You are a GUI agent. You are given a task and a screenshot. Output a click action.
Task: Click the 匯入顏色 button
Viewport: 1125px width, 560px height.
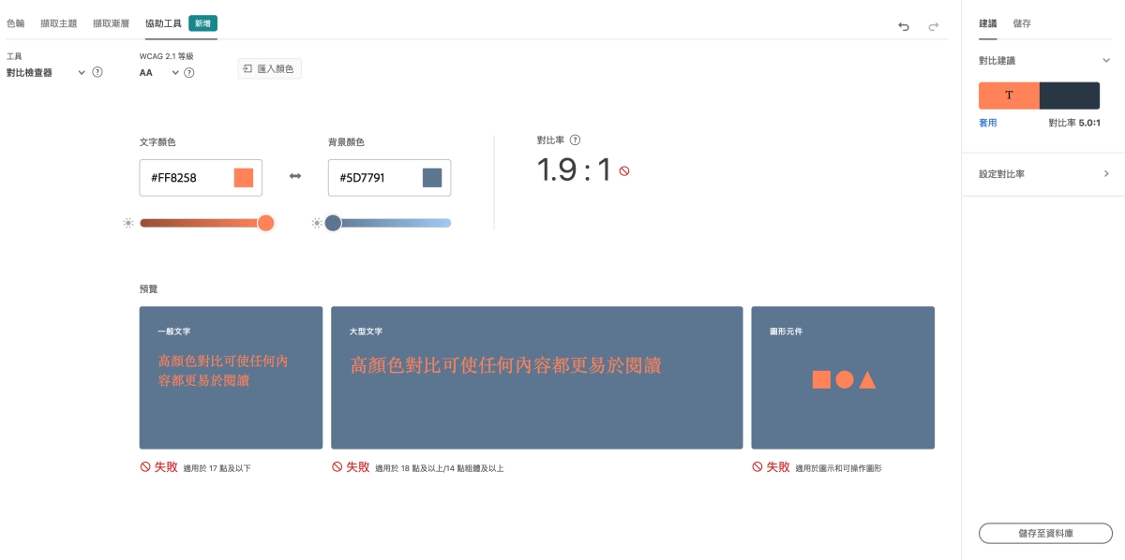(x=269, y=68)
